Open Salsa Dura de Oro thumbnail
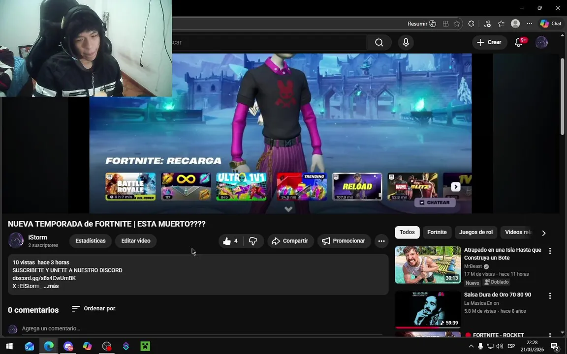This screenshot has height=354, width=567. click(428, 310)
